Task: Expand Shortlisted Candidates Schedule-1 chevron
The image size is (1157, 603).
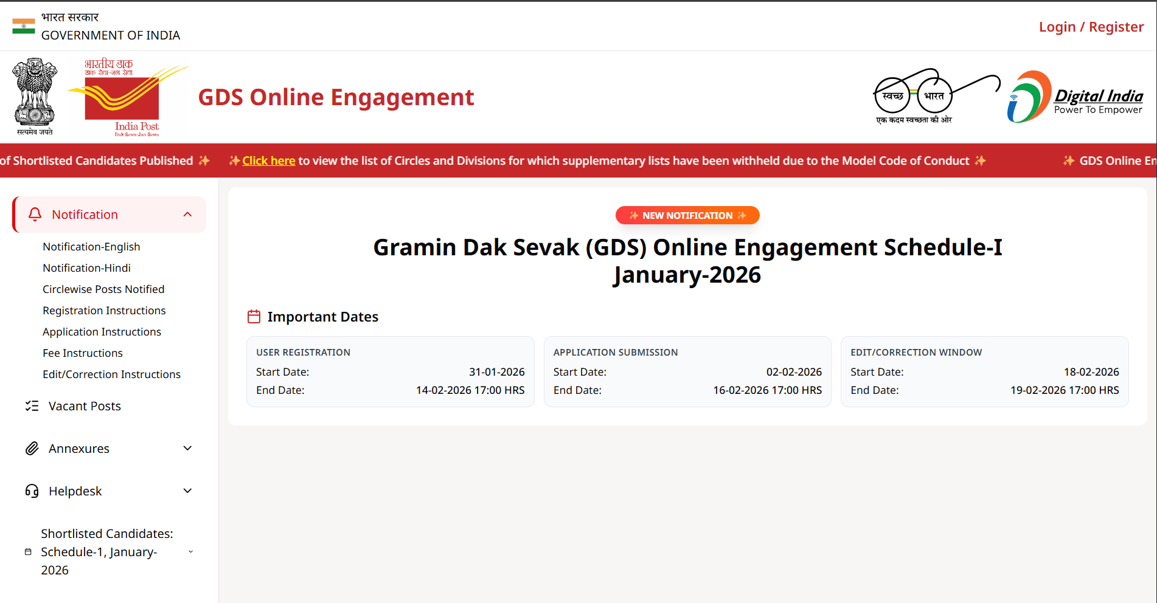Action: (190, 552)
